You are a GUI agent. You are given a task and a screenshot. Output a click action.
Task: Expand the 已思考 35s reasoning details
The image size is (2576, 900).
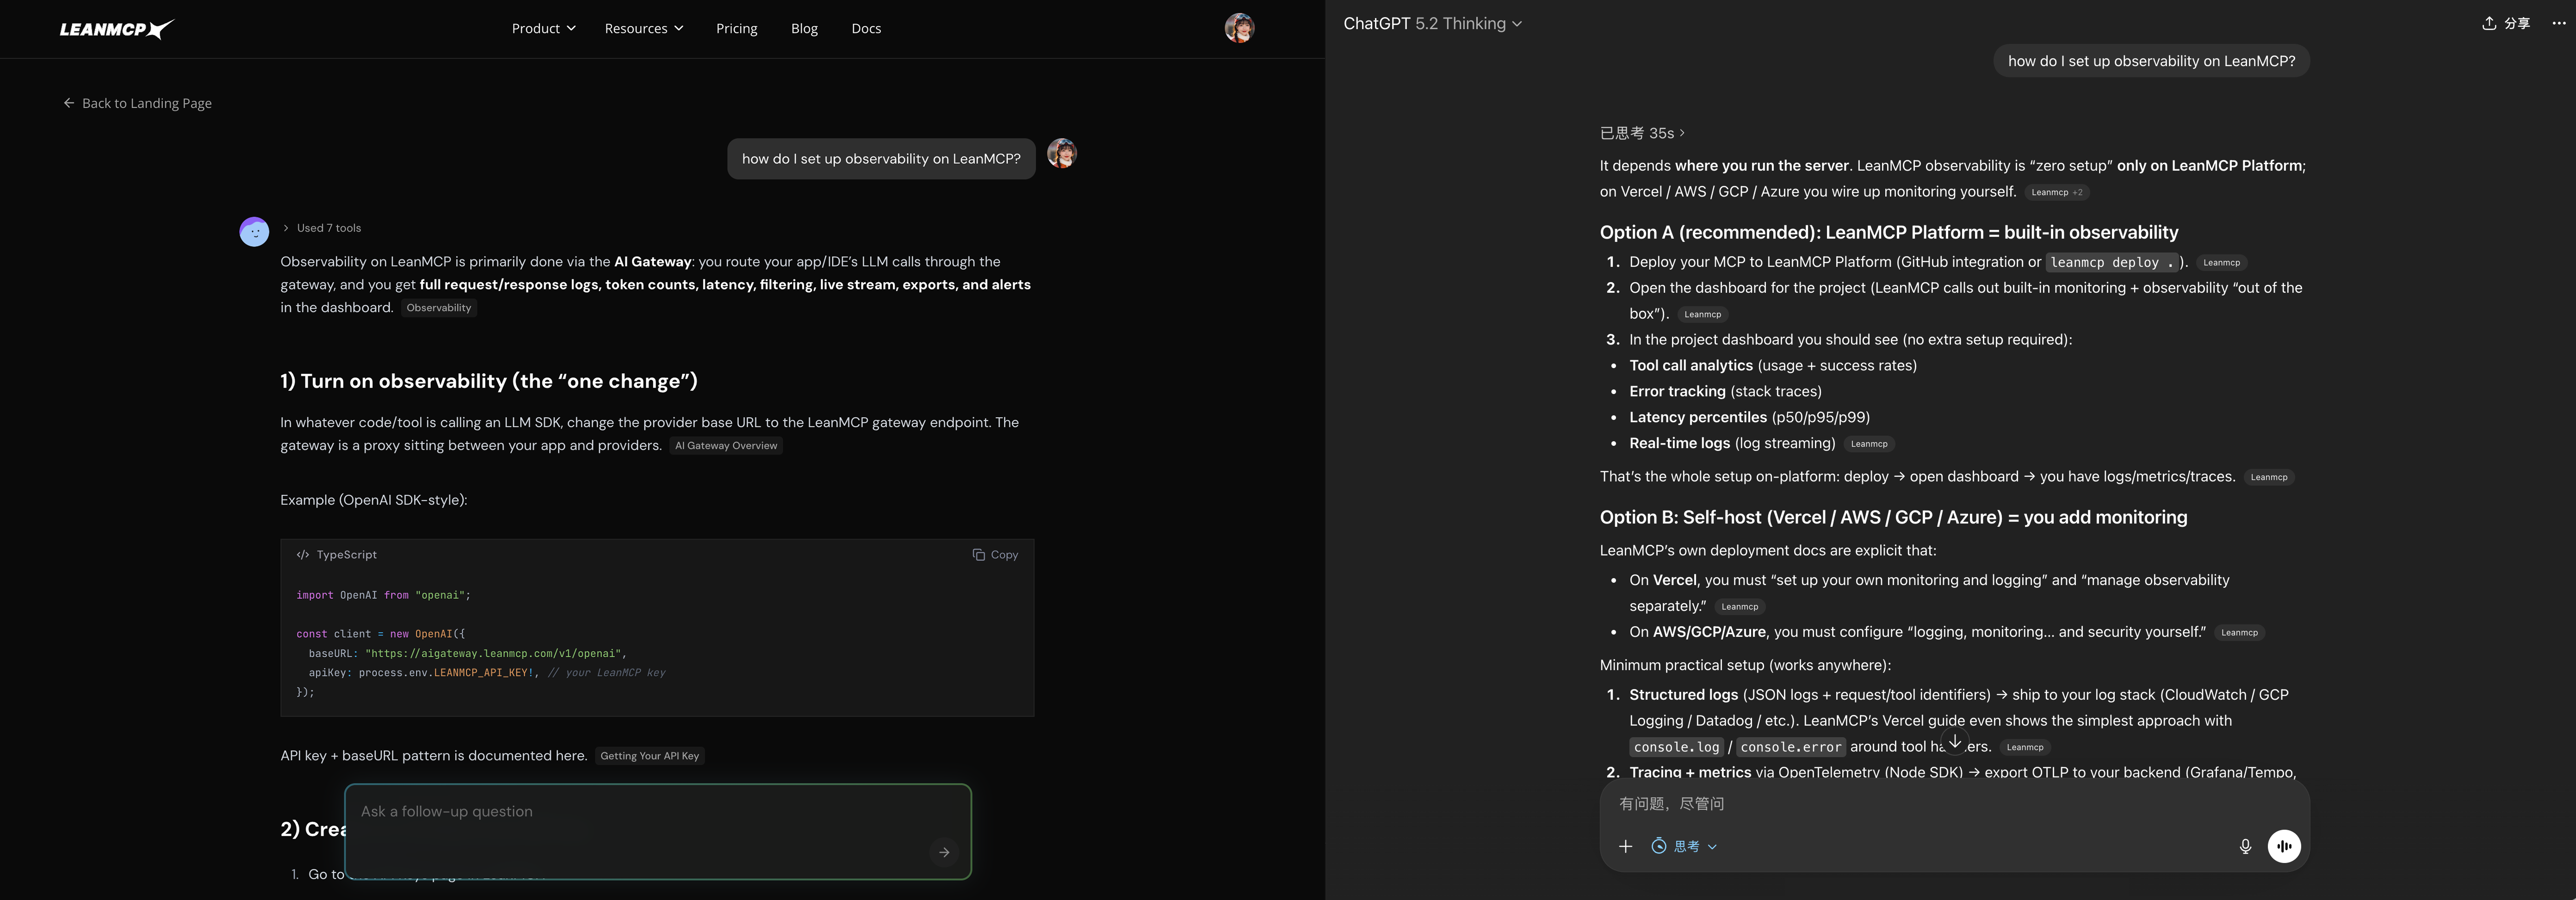click(1640, 132)
